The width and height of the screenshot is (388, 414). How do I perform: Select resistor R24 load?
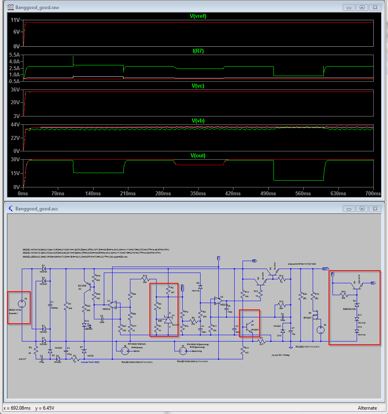(300, 296)
